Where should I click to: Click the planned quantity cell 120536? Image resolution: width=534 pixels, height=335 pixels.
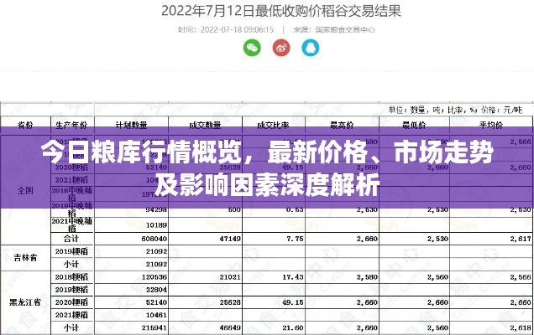pos(151,276)
